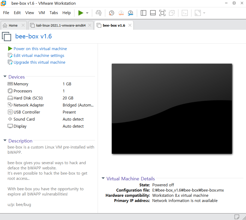The width and height of the screenshot is (246, 220).
Task: Click Edit virtual machine settings link
Action: (39, 56)
